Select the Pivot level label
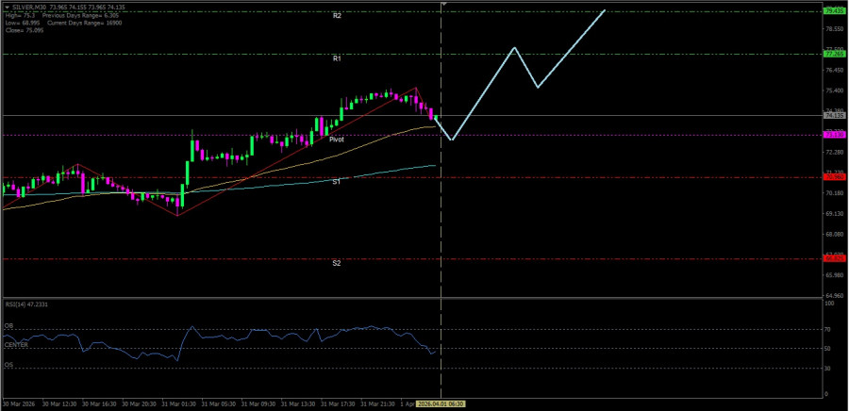849x411 pixels. 337,139
